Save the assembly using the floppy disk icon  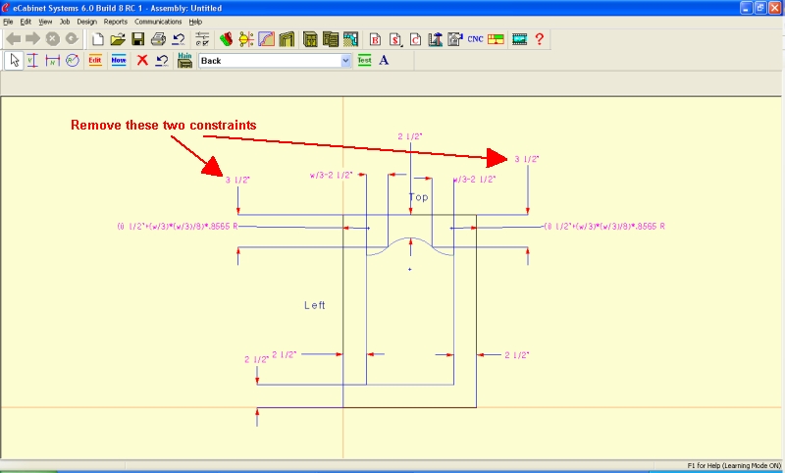pos(137,39)
